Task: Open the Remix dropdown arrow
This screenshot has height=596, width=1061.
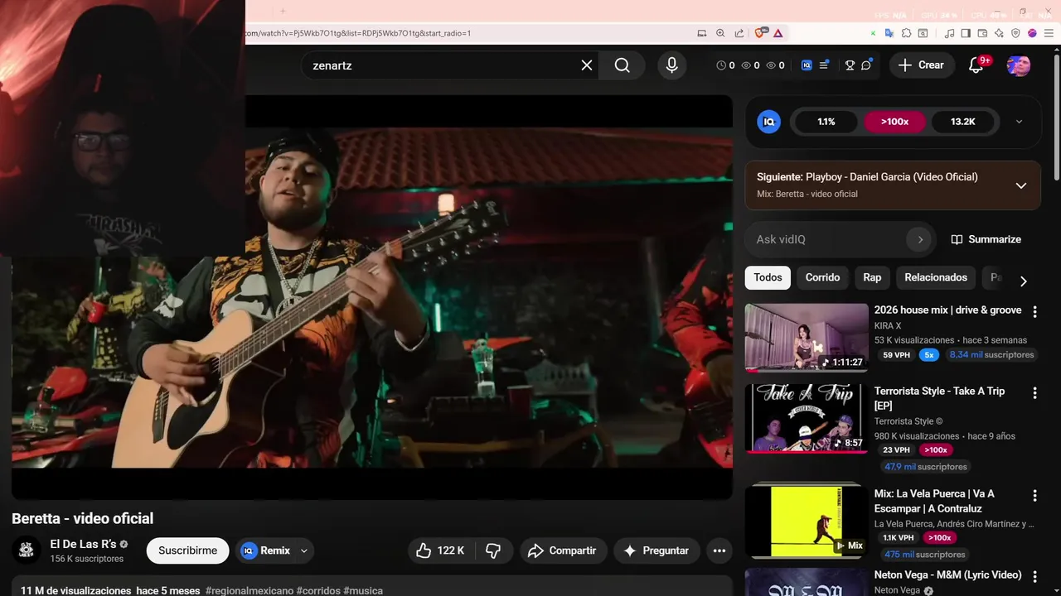Action: [303, 550]
